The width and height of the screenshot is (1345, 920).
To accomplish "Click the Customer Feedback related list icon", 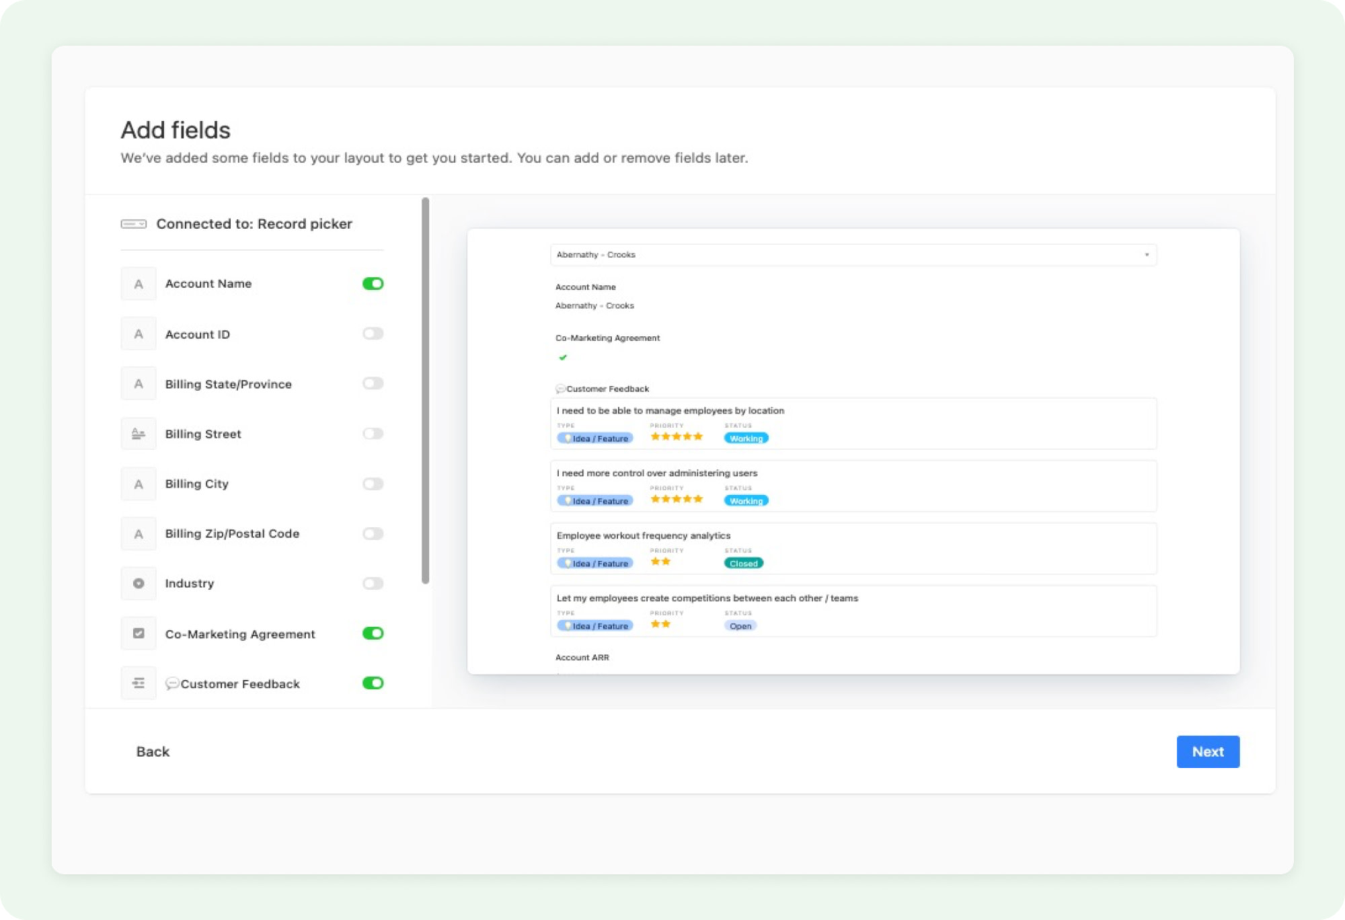I will 138,683.
